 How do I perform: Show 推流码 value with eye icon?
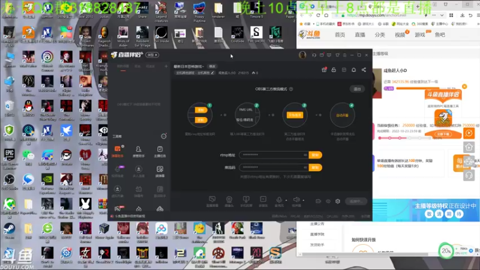click(305, 167)
